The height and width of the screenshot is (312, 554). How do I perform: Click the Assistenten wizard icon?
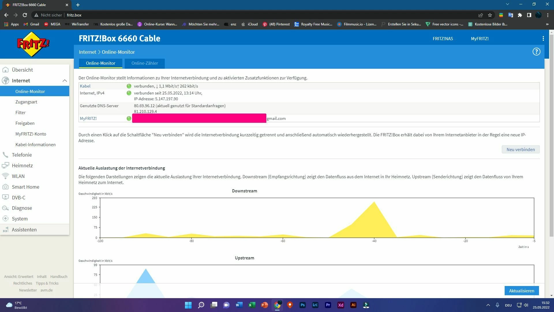click(x=5, y=230)
